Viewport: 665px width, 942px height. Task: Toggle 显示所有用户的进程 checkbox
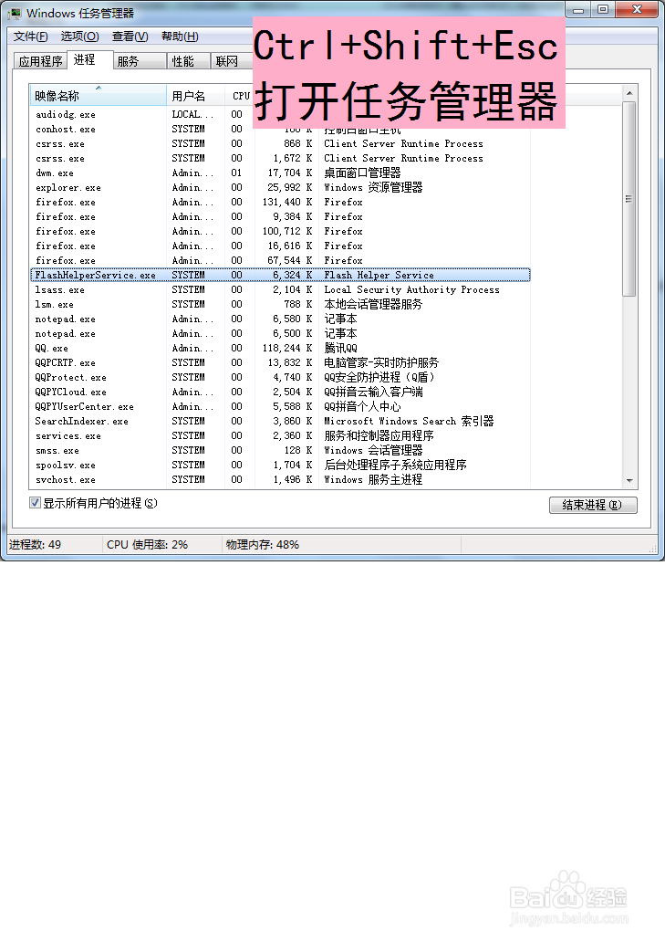pyautogui.click(x=36, y=503)
